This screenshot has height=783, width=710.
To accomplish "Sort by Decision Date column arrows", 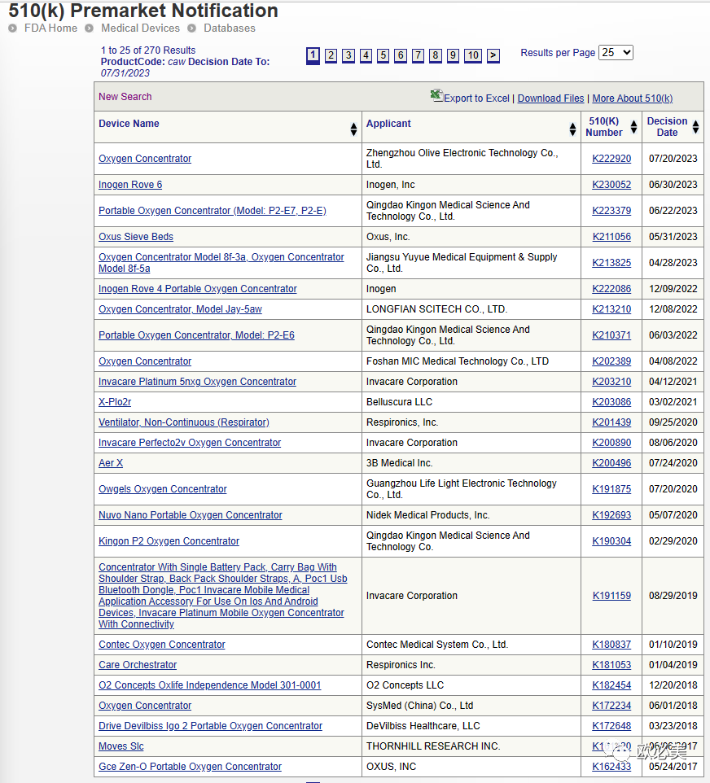I will click(695, 128).
